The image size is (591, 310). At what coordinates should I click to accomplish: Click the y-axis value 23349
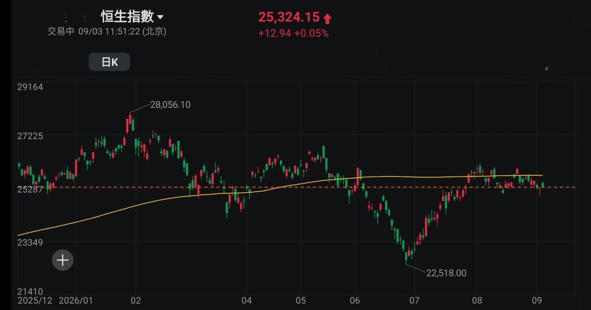30,242
